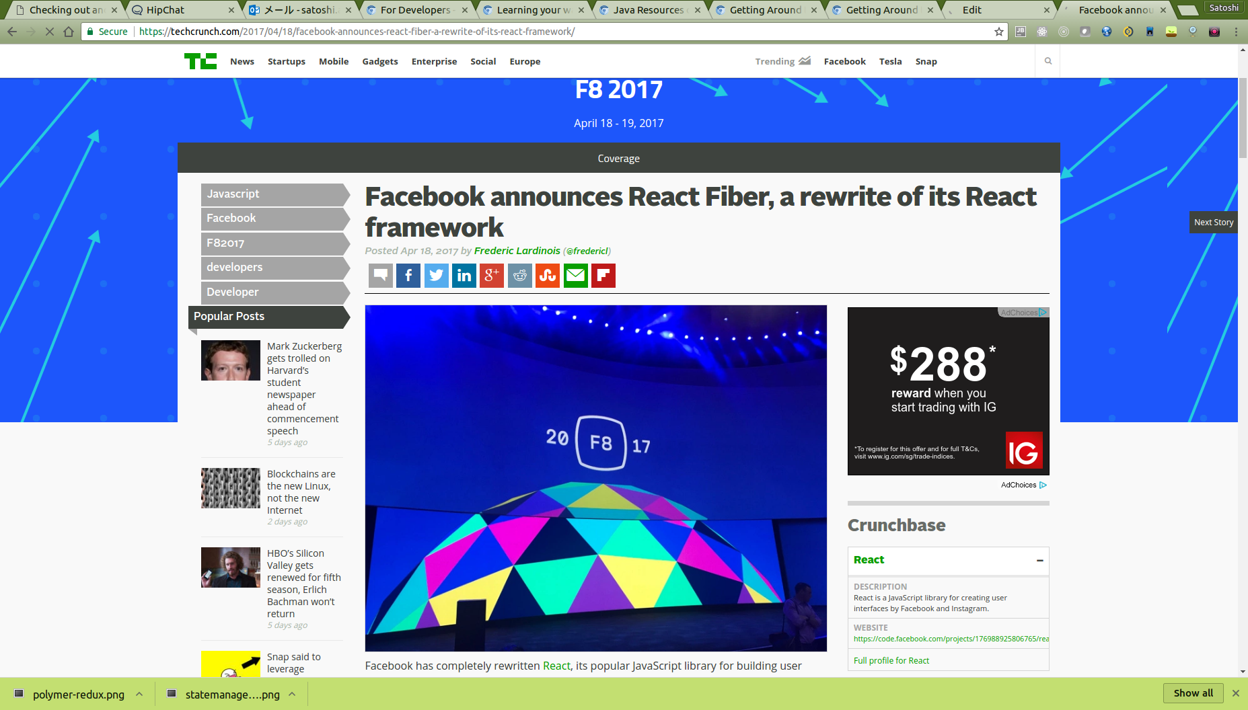Click the JB extension icon in toolbar
1248x710 pixels.
[1021, 32]
